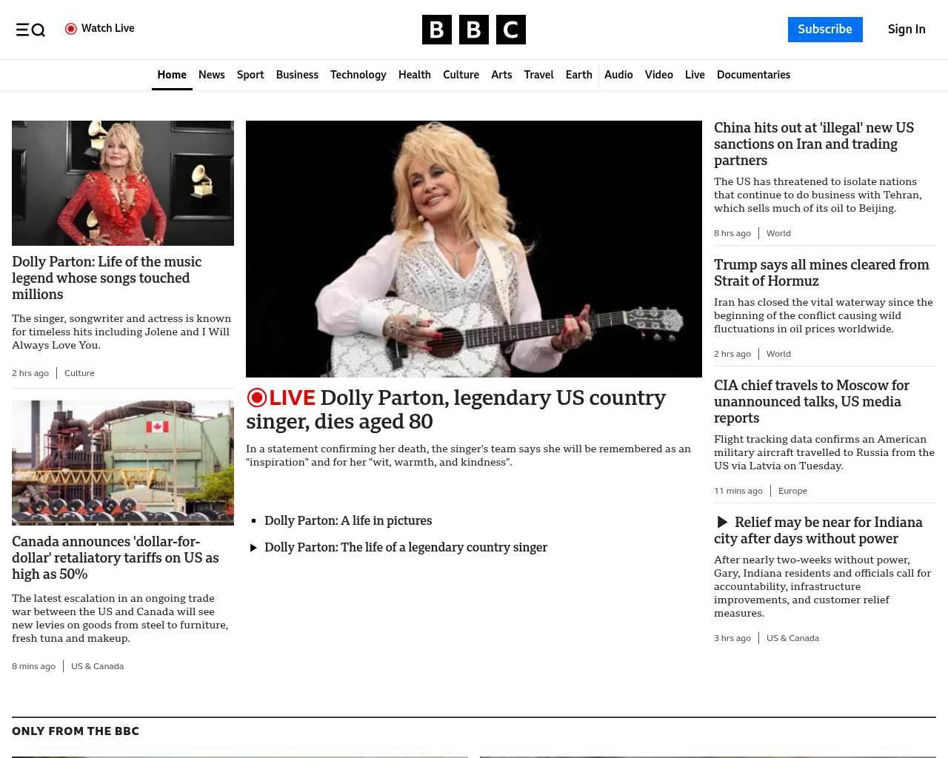Open China hits out at sanctions headline
This screenshot has height=758, width=948.
coord(814,144)
